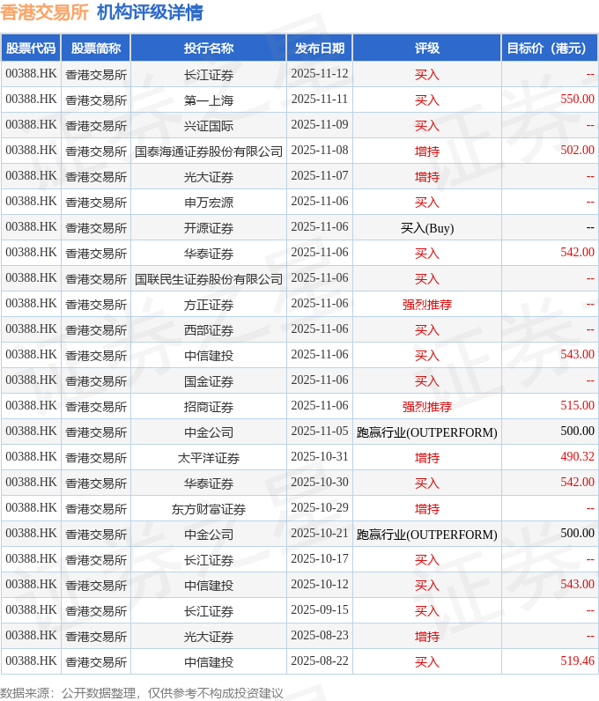Viewport: 599px width, 701px height.
Task: Select the 评级 column header
Action: point(426,48)
